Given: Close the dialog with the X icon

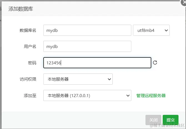Looking at the screenshot, I should click(x=184, y=2).
